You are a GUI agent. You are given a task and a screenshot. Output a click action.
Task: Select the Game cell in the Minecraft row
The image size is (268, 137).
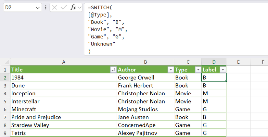coord(188,109)
